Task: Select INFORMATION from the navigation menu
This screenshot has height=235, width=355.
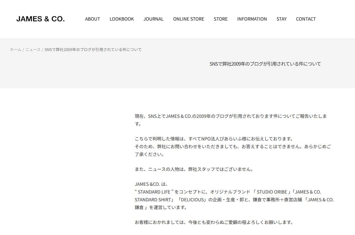Action: (x=252, y=19)
